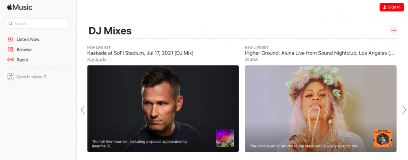Click the Listen Now play icon

click(x=11, y=39)
